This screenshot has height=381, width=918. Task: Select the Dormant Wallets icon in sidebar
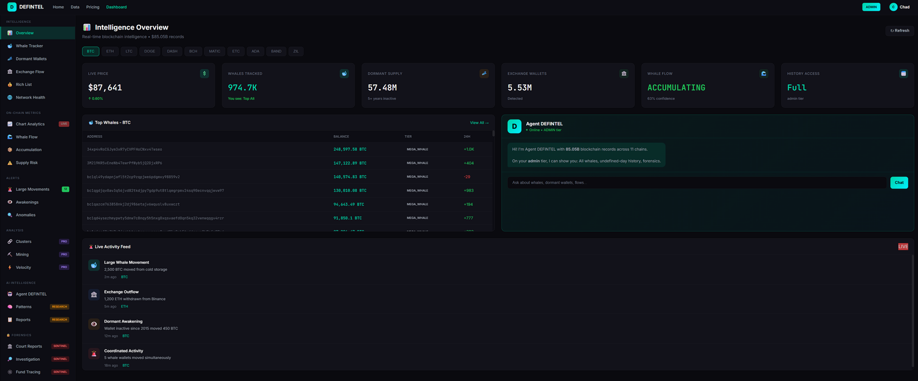[10, 58]
